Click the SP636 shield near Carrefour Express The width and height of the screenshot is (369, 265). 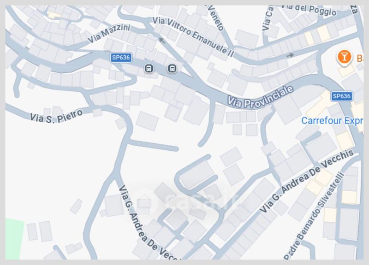(341, 96)
